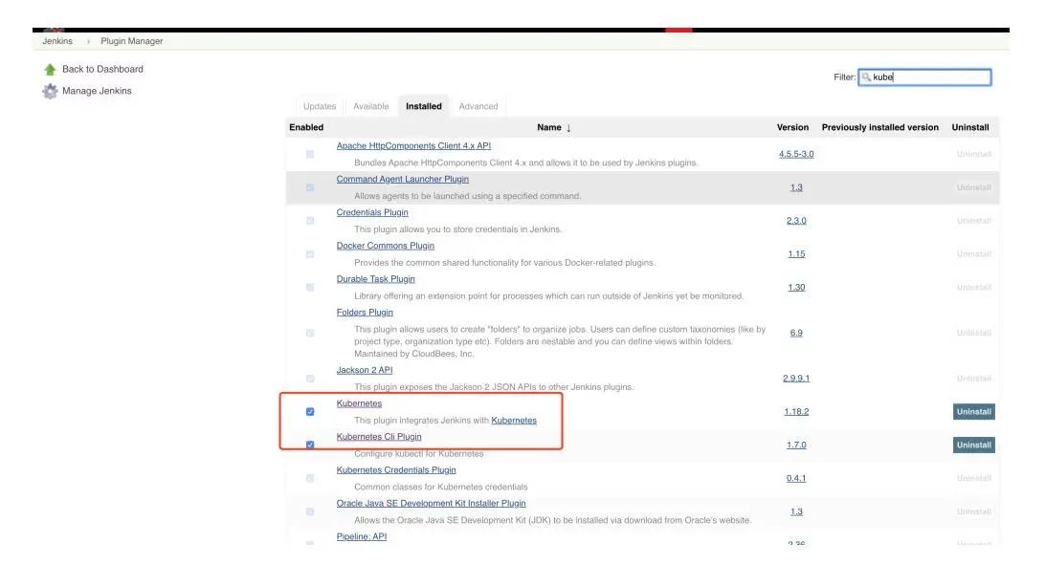Open Docker Commons Plugin link

click(x=386, y=246)
